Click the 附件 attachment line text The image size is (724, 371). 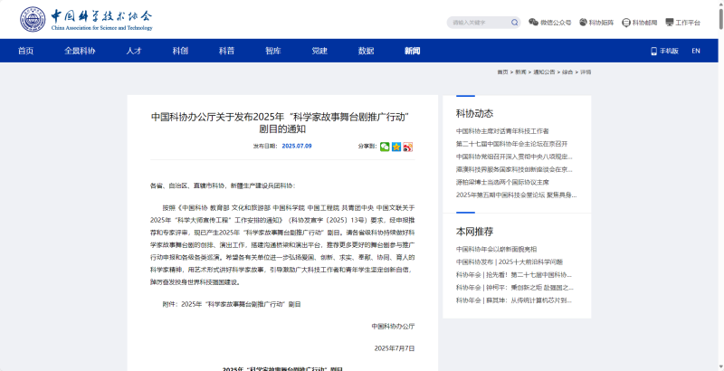coord(232,305)
